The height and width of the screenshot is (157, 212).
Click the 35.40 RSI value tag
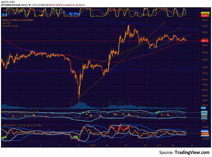coord(204,117)
